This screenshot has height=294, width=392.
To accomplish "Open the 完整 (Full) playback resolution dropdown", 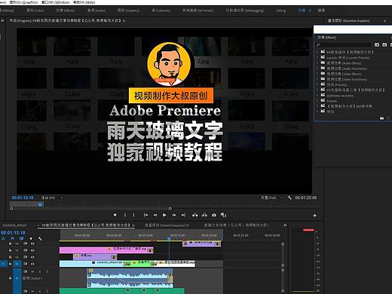I will (272, 198).
